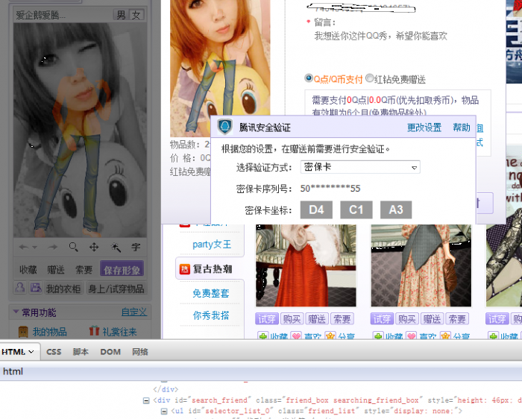This screenshot has width=522, height=419.
Task: Select 红钻免费赠送 radio option
Action: pyautogui.click(x=370, y=78)
